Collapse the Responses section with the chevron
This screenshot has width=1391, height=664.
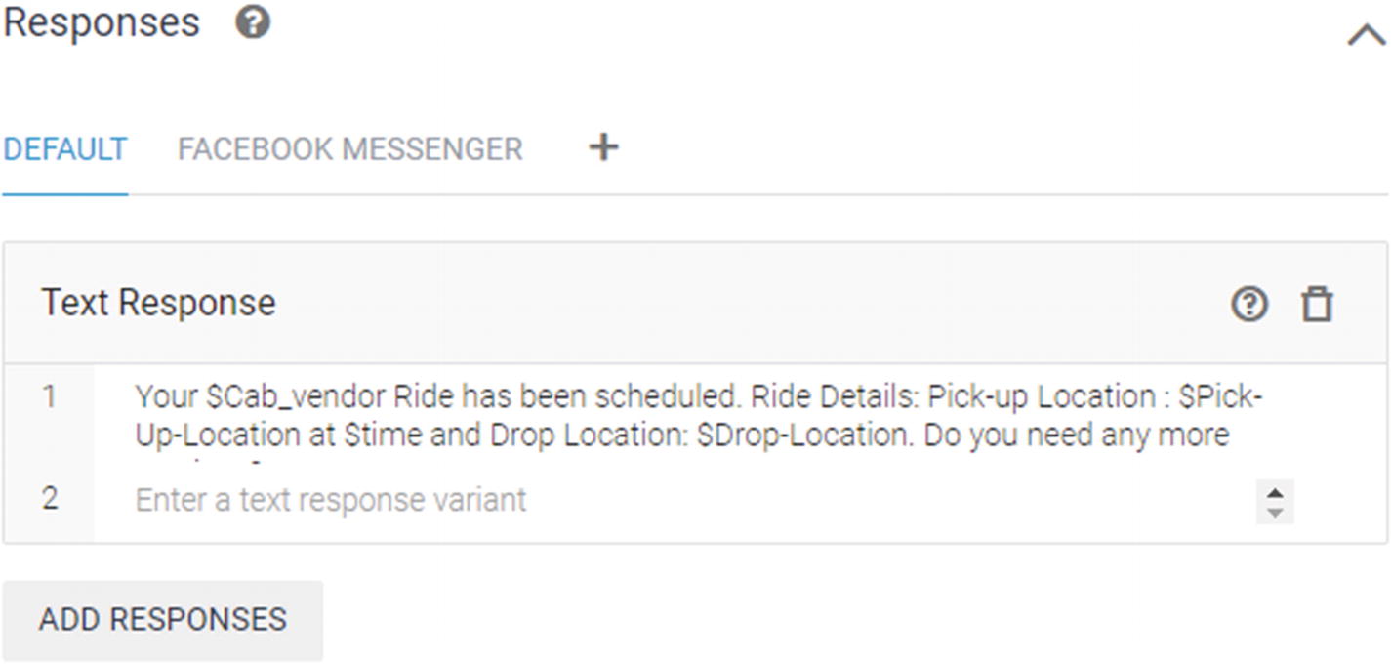tap(1366, 36)
